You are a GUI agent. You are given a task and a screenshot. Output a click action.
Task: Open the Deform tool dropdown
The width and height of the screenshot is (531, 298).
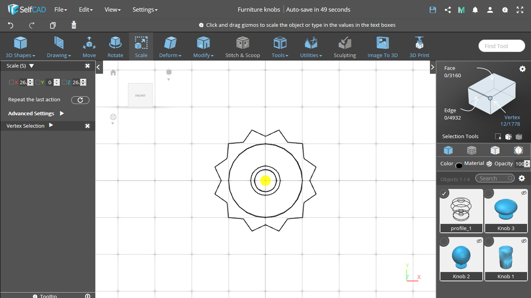[x=170, y=47]
